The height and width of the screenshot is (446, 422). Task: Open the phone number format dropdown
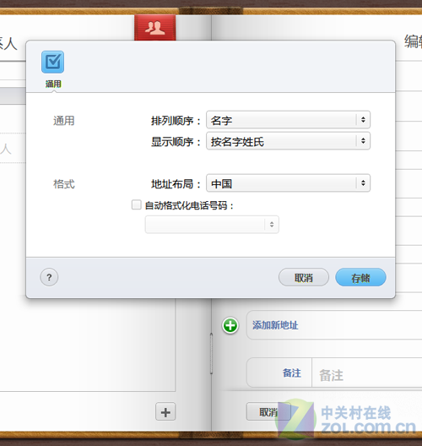click(x=212, y=225)
